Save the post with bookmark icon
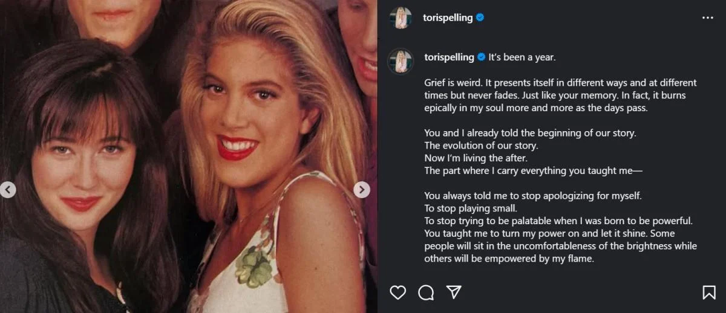 [x=709, y=292]
